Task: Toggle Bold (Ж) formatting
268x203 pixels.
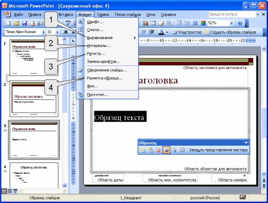Action: pyautogui.click(x=66, y=32)
